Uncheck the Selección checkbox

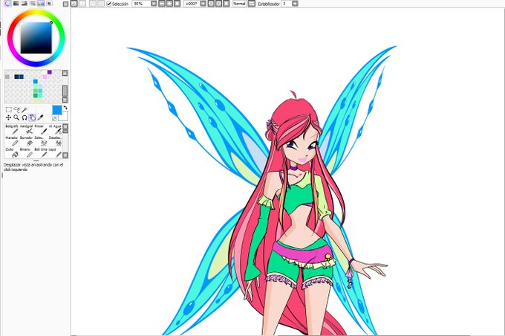click(109, 4)
